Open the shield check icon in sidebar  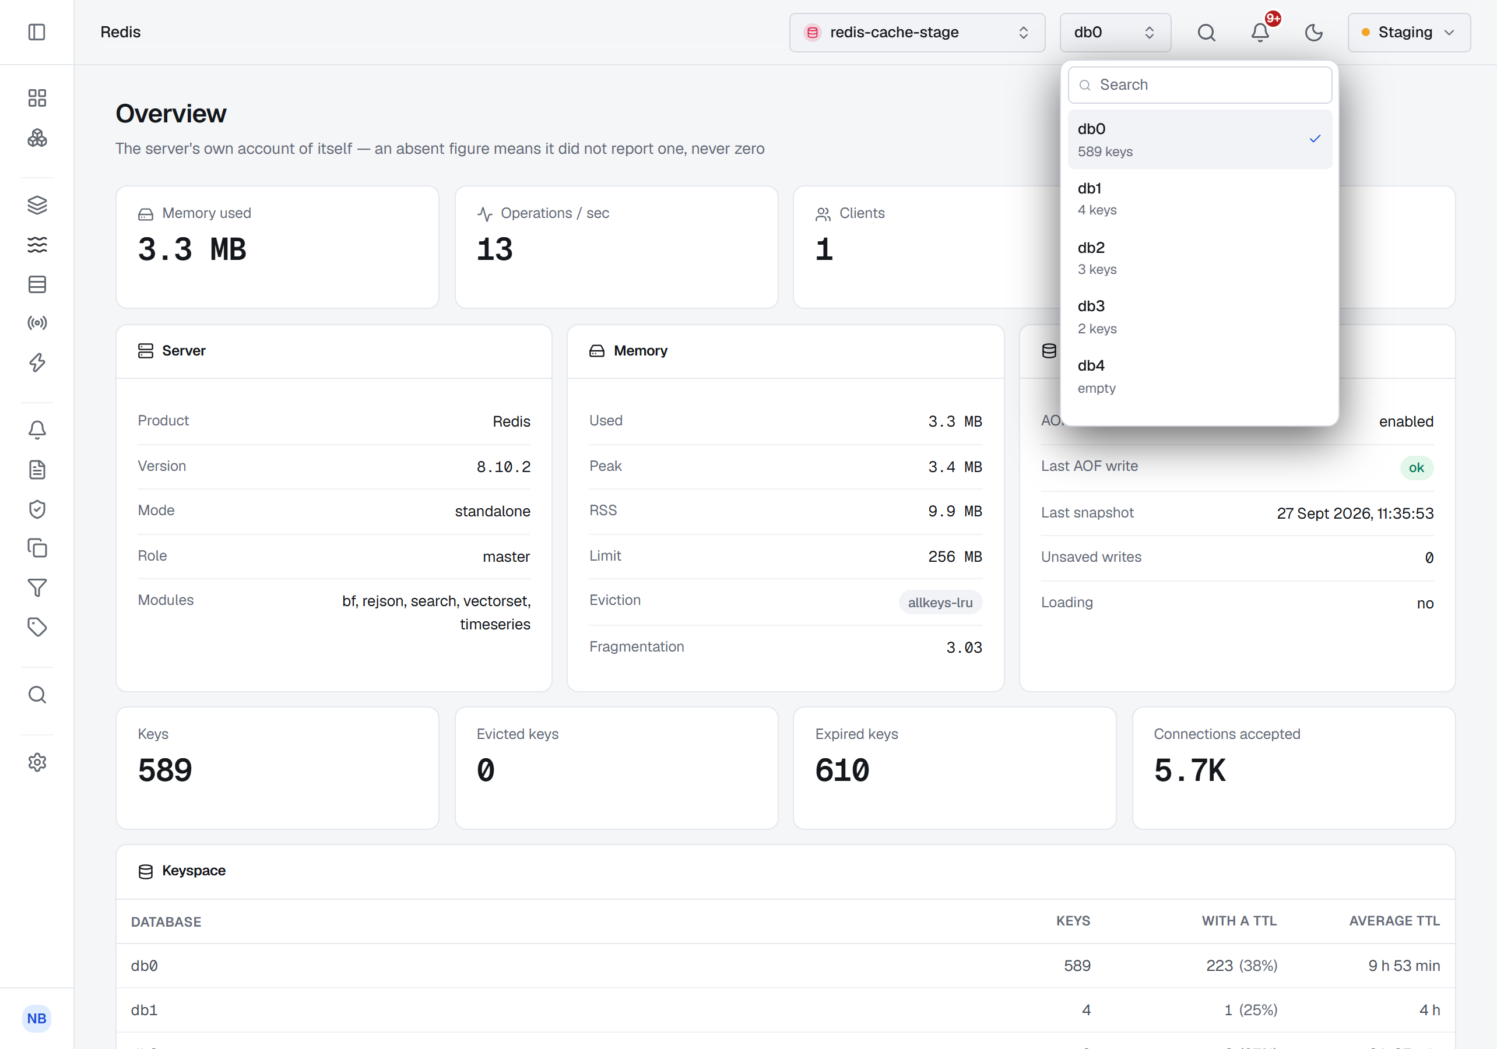[37, 509]
